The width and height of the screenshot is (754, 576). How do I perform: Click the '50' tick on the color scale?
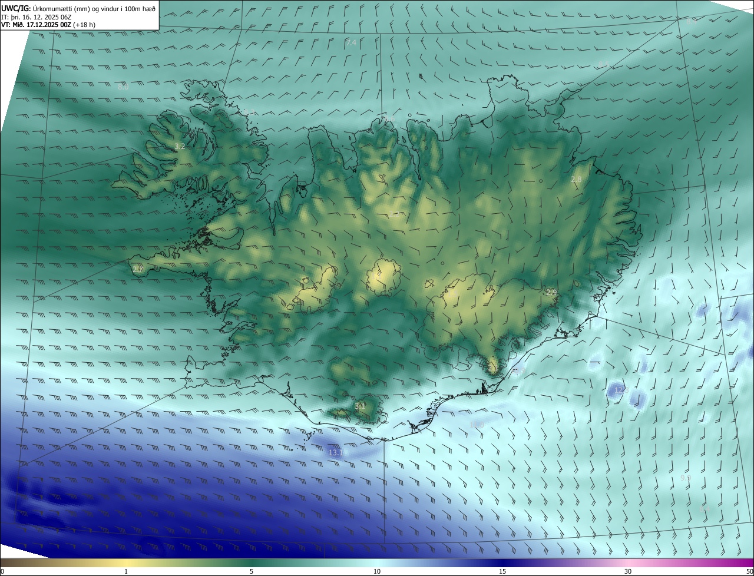749,571
